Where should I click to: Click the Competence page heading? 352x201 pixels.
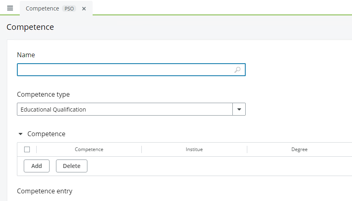click(x=30, y=27)
